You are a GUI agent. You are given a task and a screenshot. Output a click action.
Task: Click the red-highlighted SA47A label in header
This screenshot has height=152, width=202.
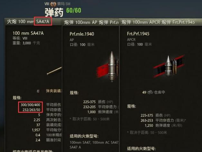click(x=43, y=21)
